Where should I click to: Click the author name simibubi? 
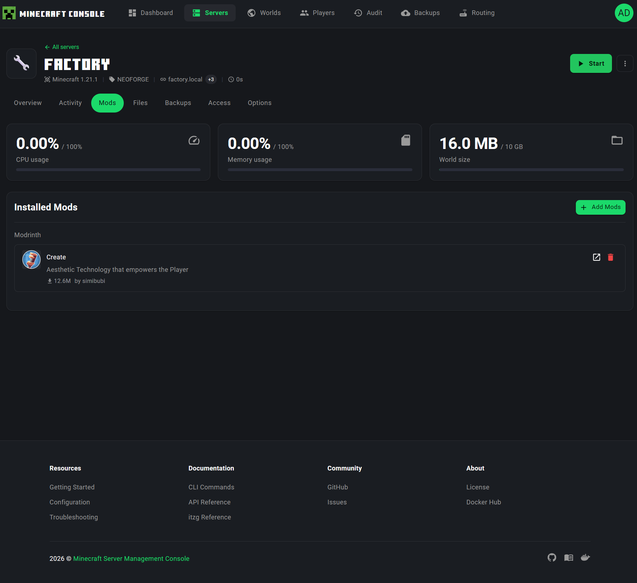(94, 281)
